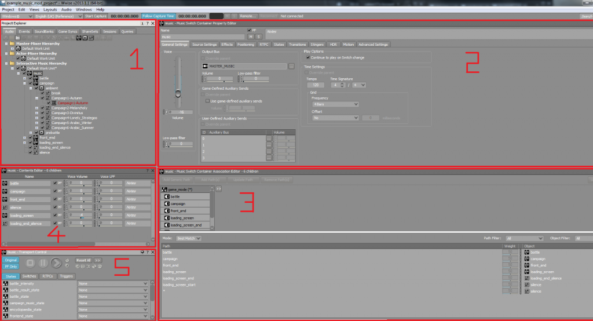Screen dimensions: 593x321
Task: Click the Pause button in Transport Control
Action: 43,262
